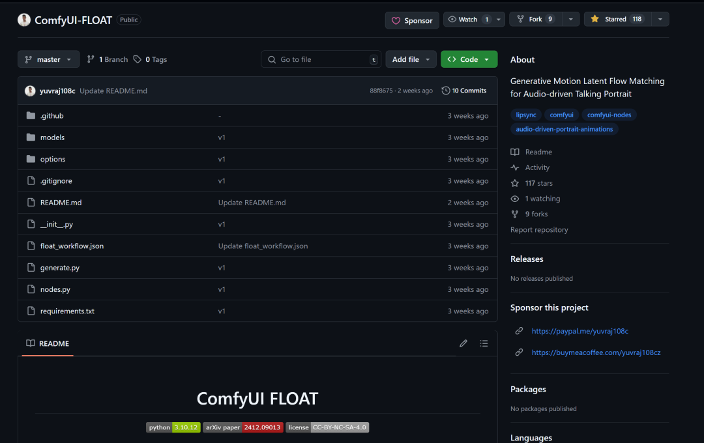Fork the repository with the Fork button

pyautogui.click(x=535, y=20)
